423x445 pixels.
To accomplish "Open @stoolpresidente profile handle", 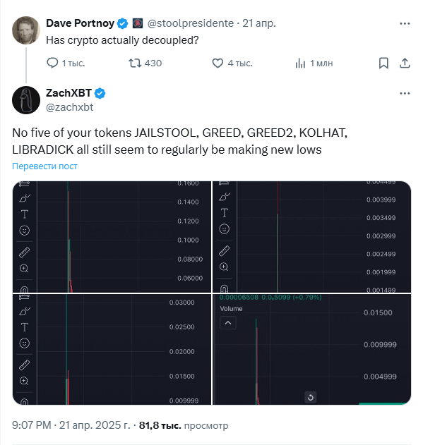I will coord(191,23).
